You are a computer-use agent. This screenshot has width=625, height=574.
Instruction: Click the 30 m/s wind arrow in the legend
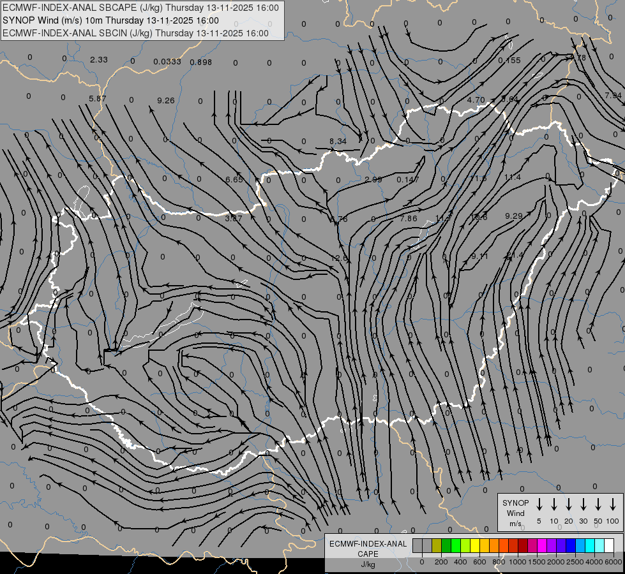pos(583,504)
